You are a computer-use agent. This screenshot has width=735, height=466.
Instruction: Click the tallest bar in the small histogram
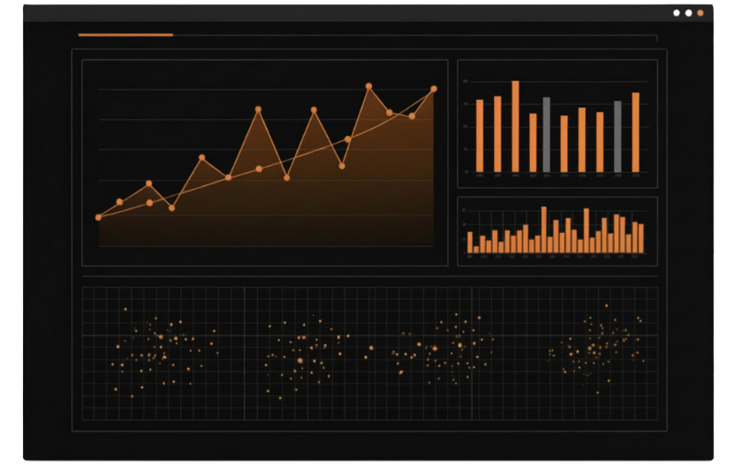[x=543, y=230]
